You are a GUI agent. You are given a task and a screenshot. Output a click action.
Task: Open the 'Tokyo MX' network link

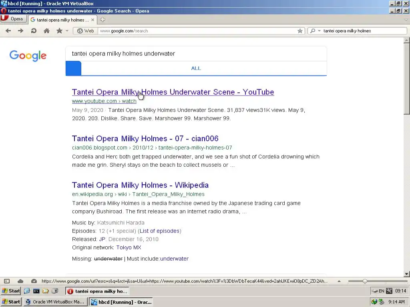point(129,247)
